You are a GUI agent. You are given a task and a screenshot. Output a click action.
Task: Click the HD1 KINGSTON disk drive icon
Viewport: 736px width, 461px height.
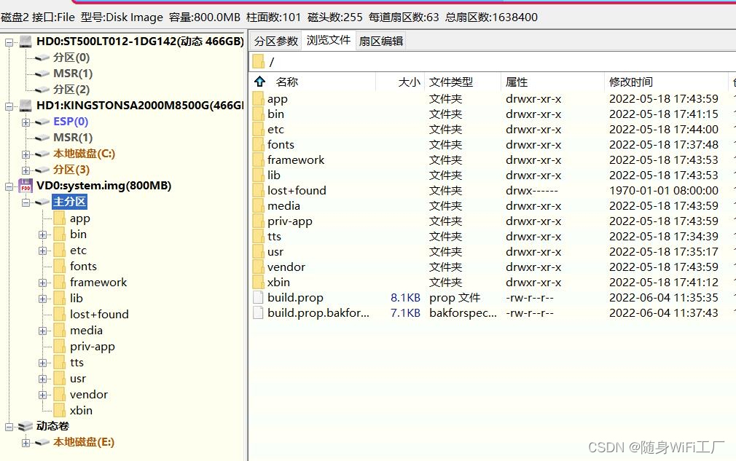[x=26, y=106]
